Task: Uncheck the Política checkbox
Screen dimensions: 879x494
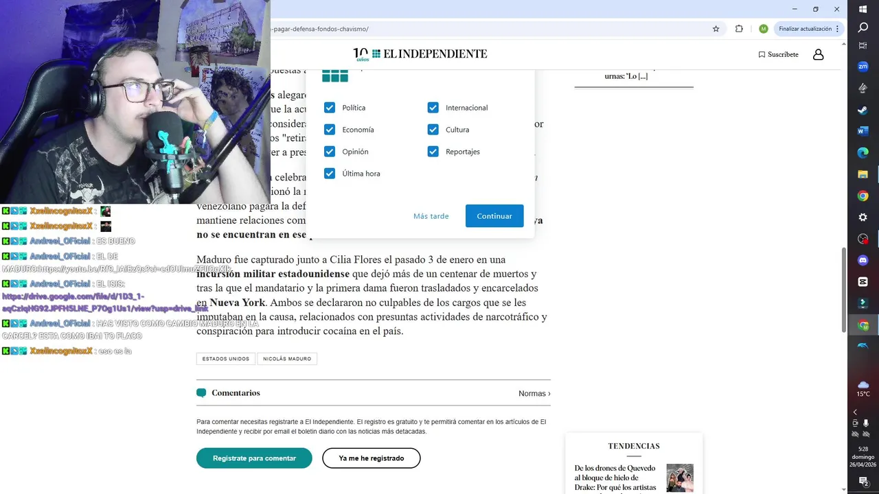Action: click(x=330, y=108)
